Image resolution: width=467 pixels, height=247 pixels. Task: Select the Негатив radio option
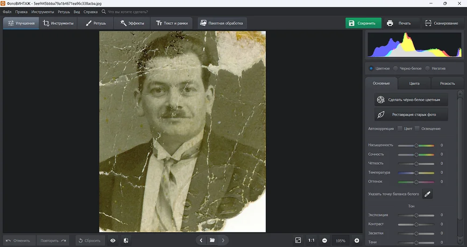(427, 69)
